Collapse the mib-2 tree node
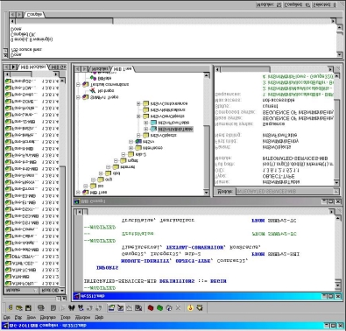 click(x=124, y=154)
